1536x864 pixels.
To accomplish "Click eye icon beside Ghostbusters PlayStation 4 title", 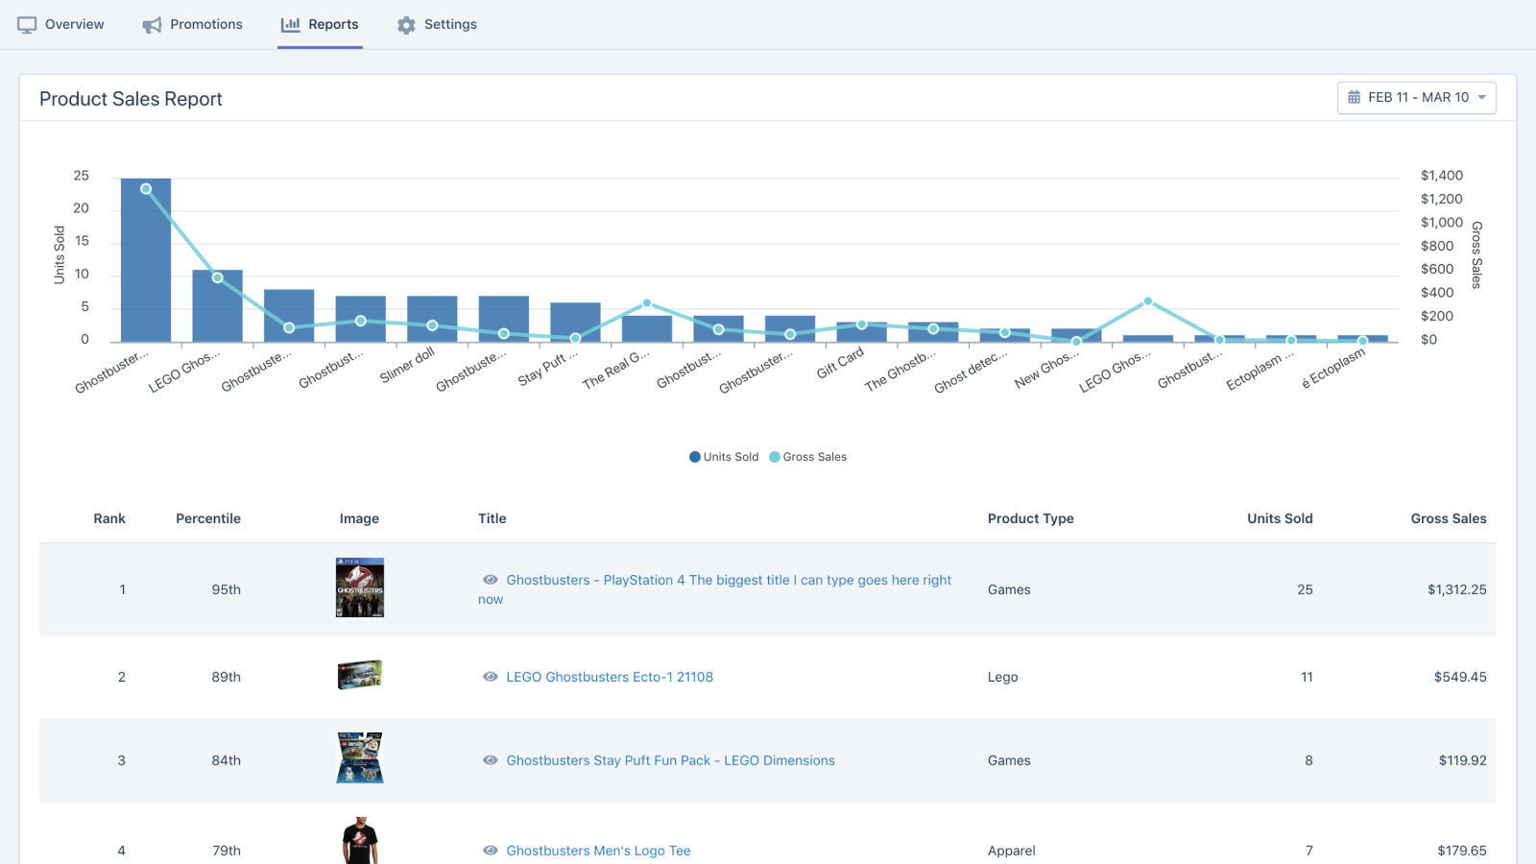I will [491, 580].
